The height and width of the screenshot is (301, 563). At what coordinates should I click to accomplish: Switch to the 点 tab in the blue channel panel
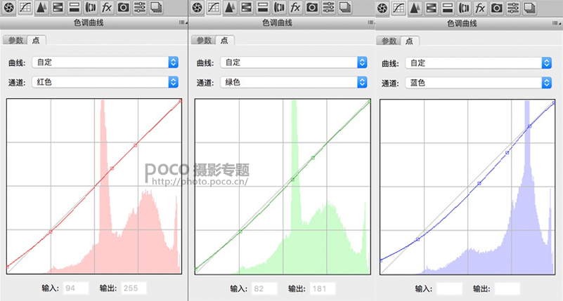click(x=409, y=41)
